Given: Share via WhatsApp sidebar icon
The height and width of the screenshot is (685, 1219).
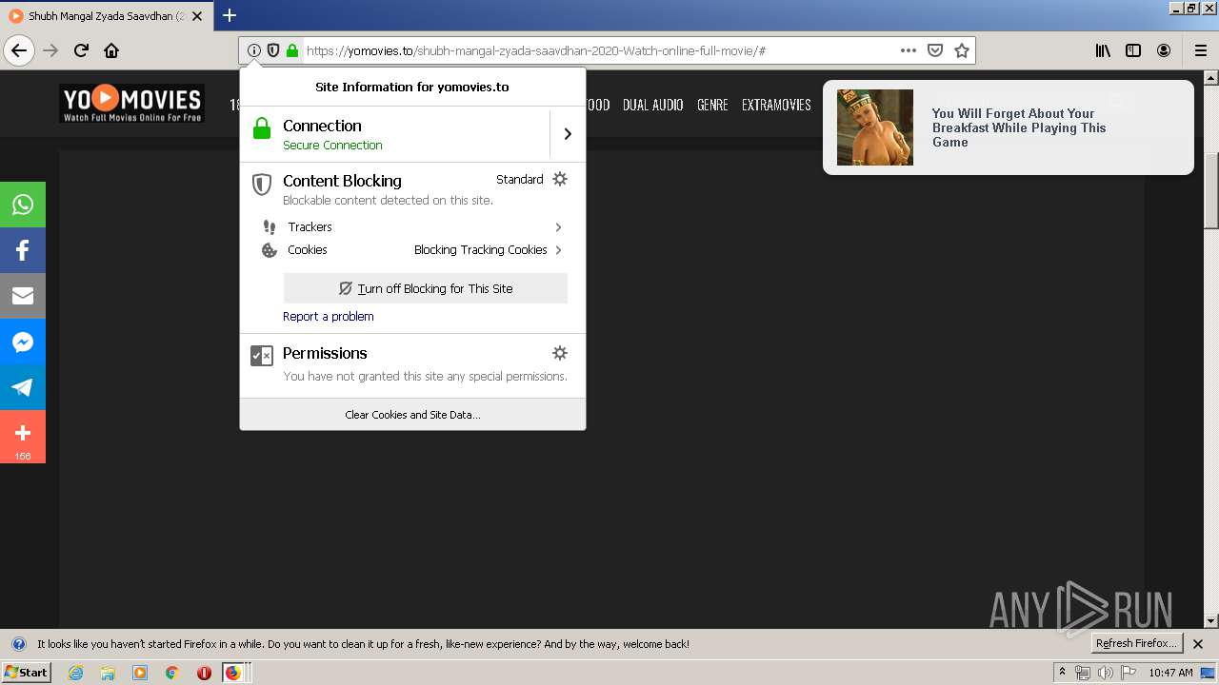Looking at the screenshot, I should point(23,205).
